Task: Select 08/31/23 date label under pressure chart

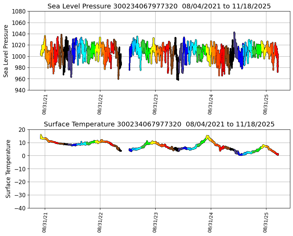Action: click(x=155, y=105)
